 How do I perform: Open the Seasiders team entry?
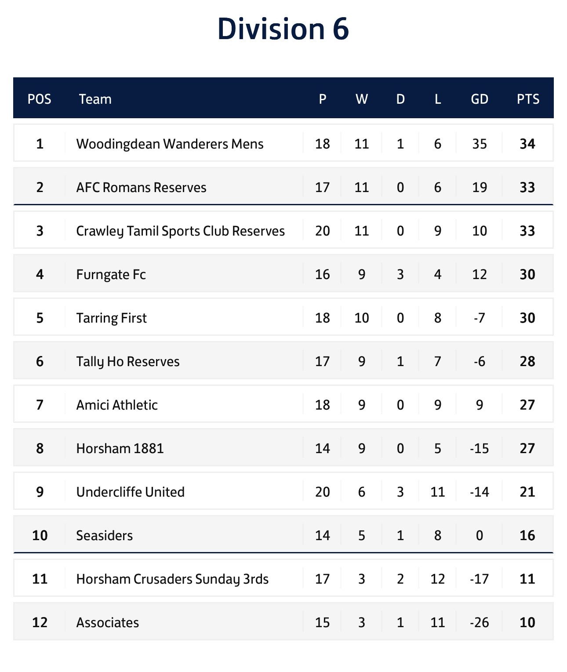104,535
